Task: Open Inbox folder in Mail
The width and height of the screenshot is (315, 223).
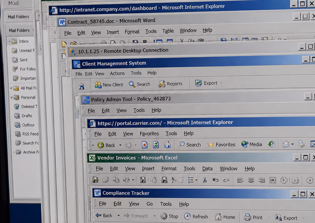Action: 20,41
